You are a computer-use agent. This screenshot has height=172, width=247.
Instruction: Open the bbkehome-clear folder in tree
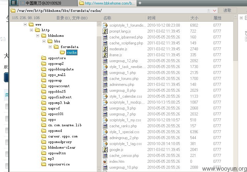tap(62, 147)
